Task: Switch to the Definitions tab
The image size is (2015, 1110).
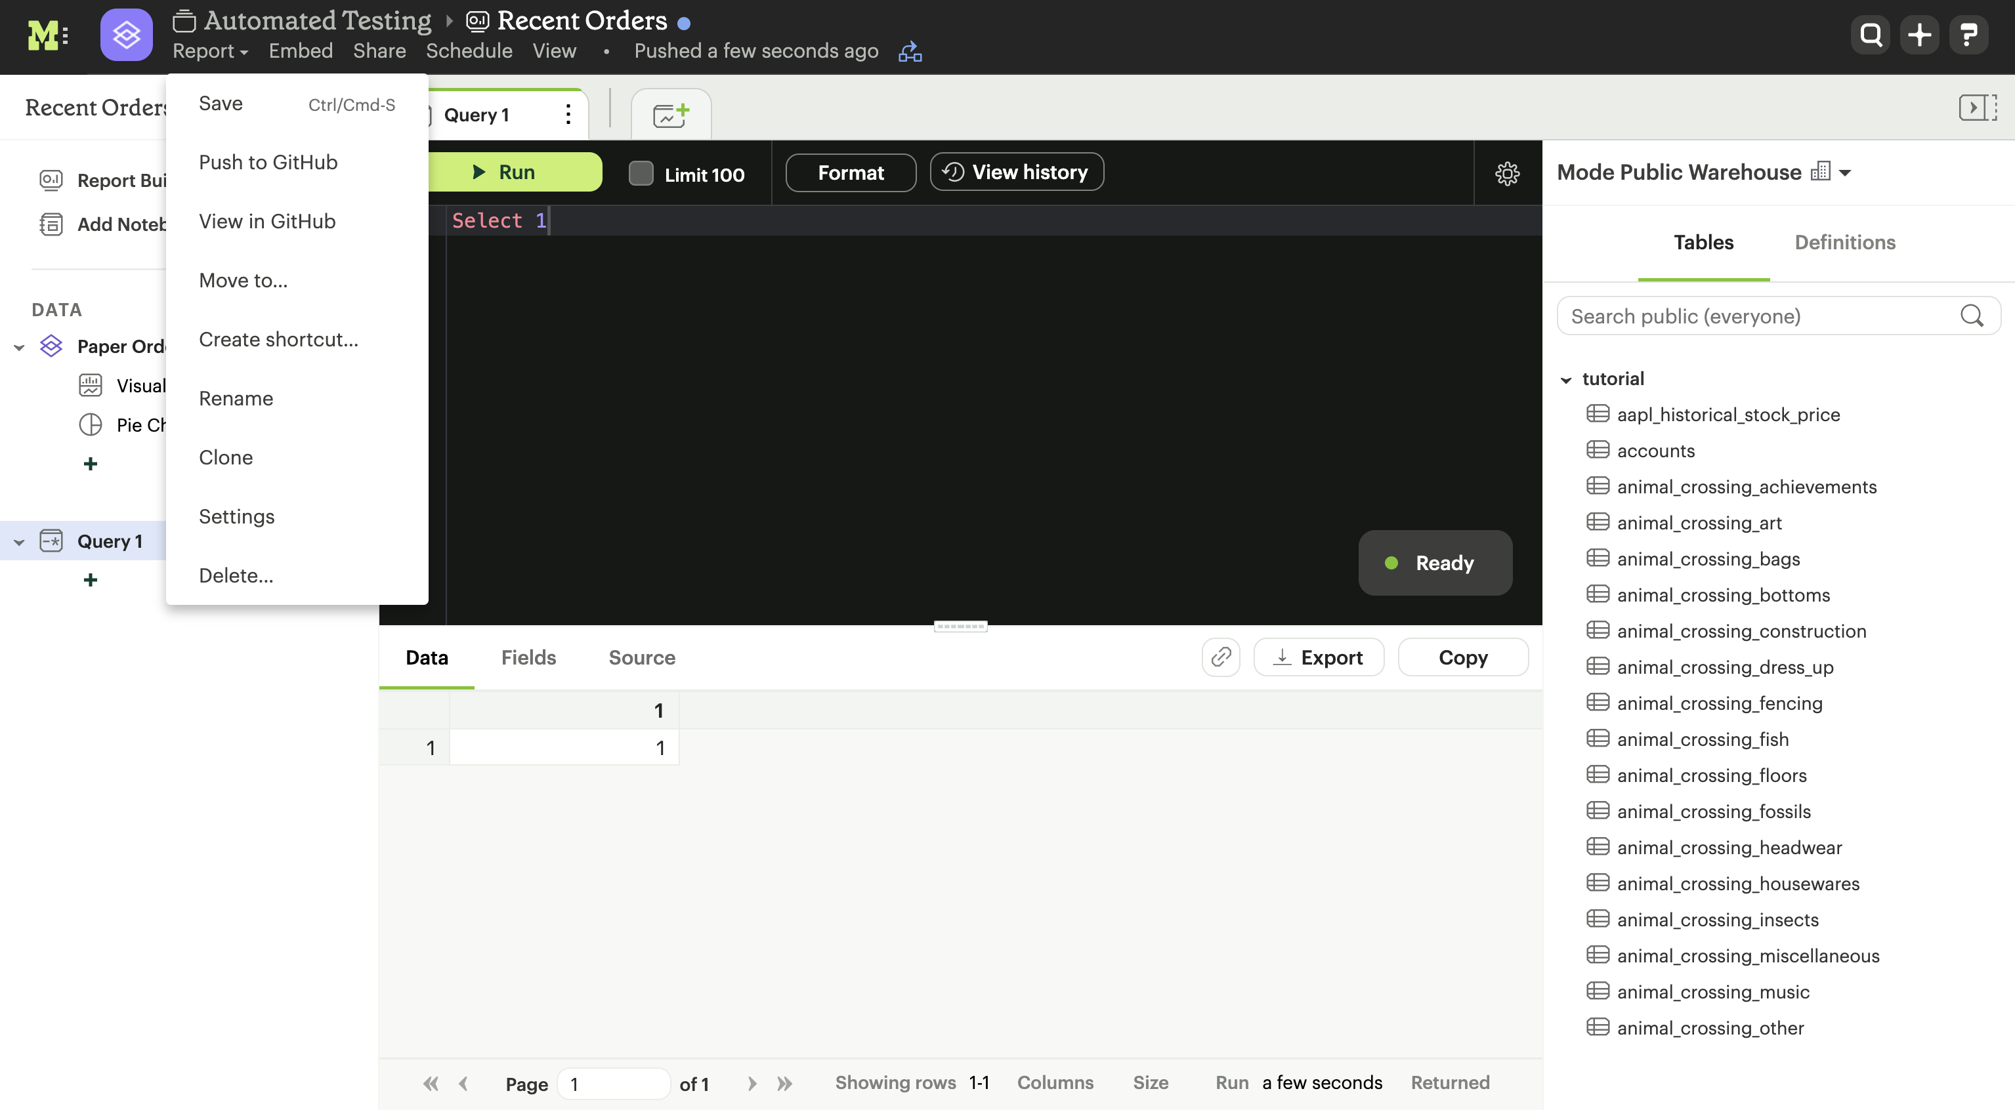Action: [1844, 242]
